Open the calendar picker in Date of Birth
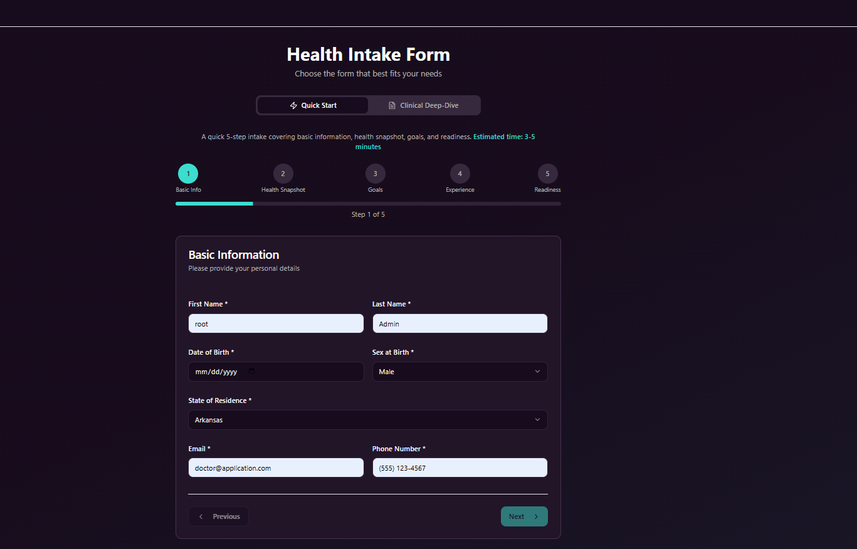Image resolution: width=857 pixels, height=549 pixels. [252, 372]
